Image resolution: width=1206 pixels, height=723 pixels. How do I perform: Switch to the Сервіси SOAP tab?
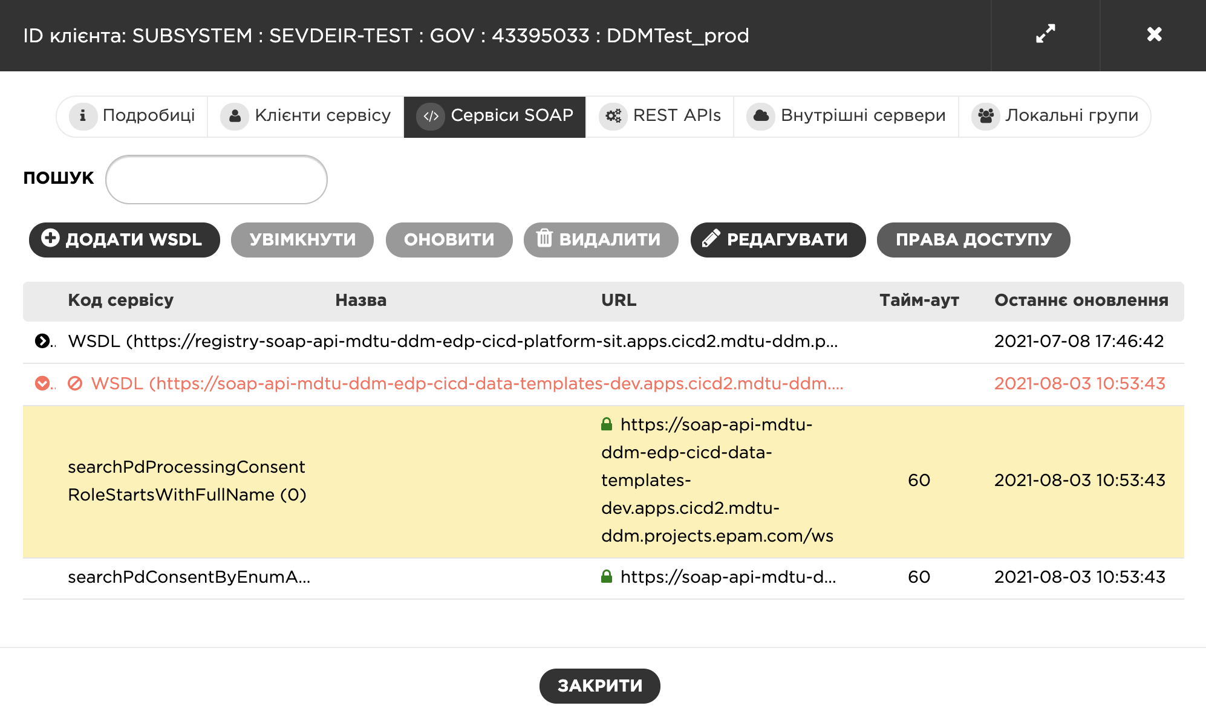tap(495, 115)
